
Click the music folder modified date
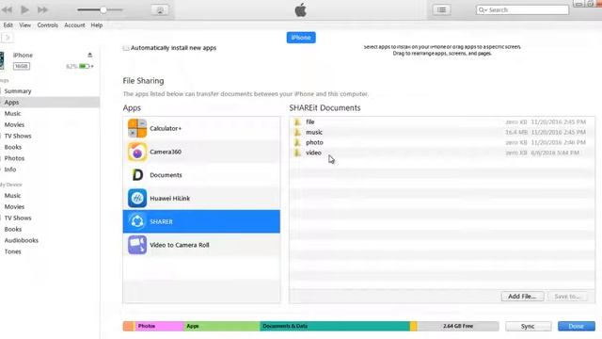(x=558, y=132)
